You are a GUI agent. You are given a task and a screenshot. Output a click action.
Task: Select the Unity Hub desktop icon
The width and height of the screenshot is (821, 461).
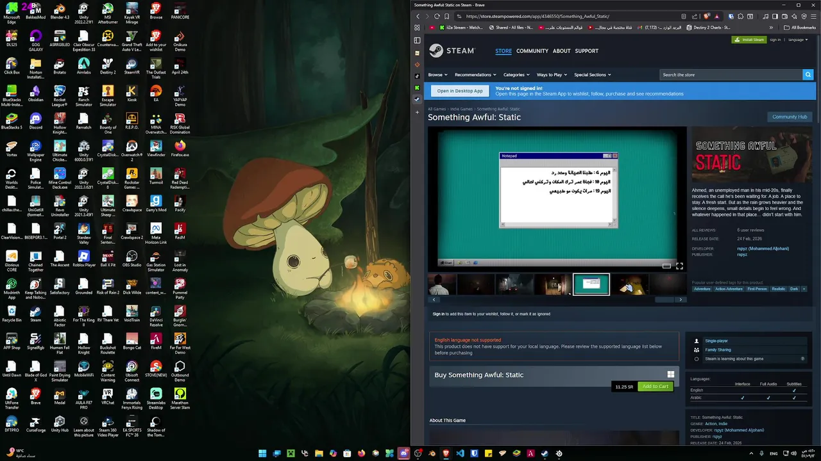point(60,423)
